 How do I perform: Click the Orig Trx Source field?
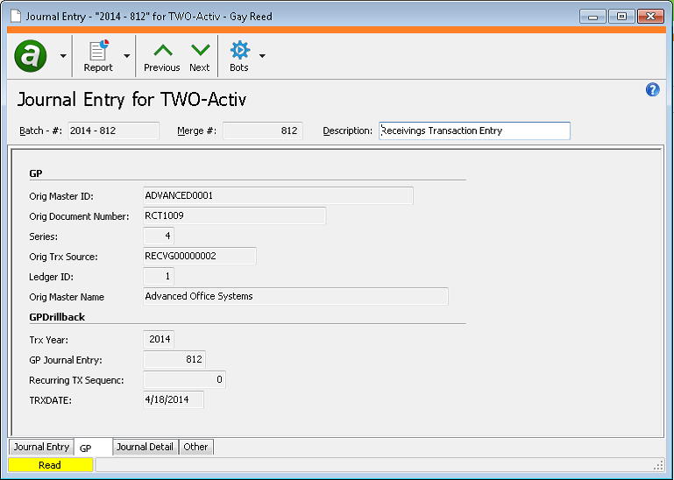(200, 256)
